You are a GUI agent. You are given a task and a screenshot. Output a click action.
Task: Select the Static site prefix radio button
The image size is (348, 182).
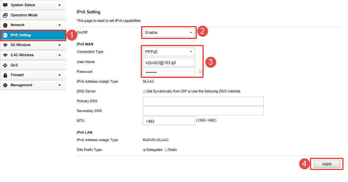[x=166, y=150]
